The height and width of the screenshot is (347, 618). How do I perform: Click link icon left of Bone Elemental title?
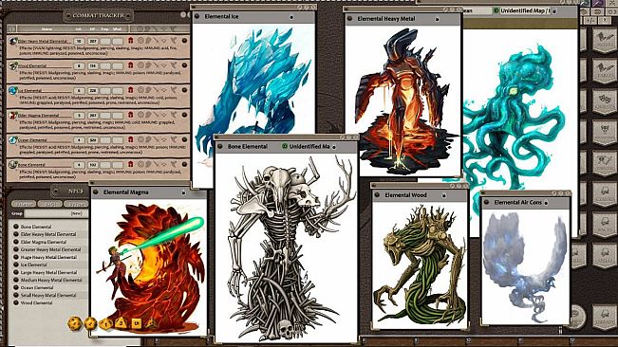220,146
